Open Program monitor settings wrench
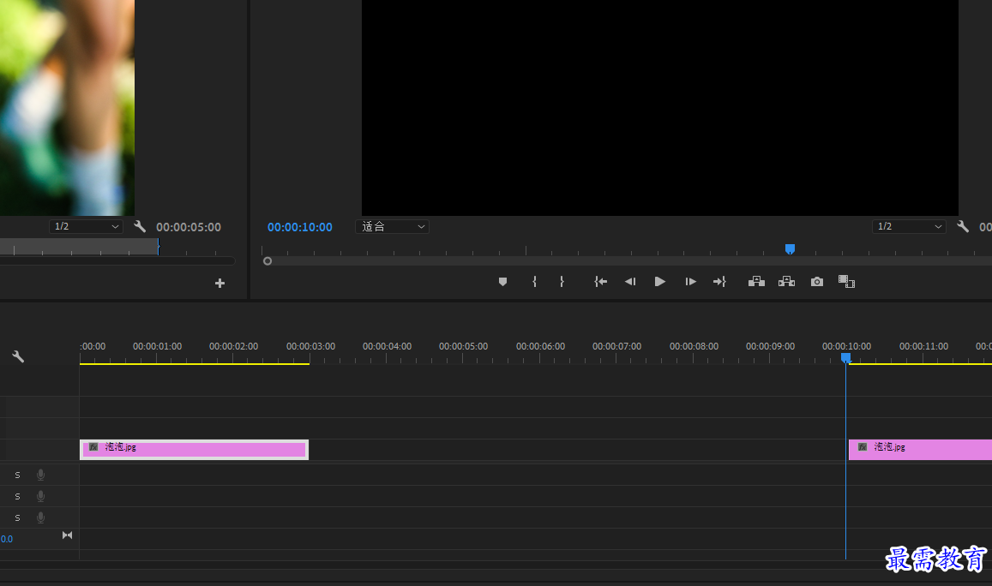The height and width of the screenshot is (586, 992). (963, 226)
